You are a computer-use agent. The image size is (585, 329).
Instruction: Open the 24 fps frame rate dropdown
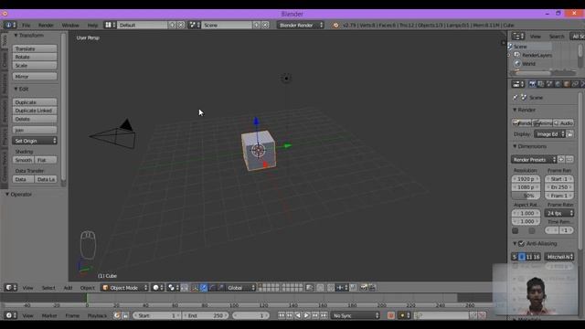[559, 213]
